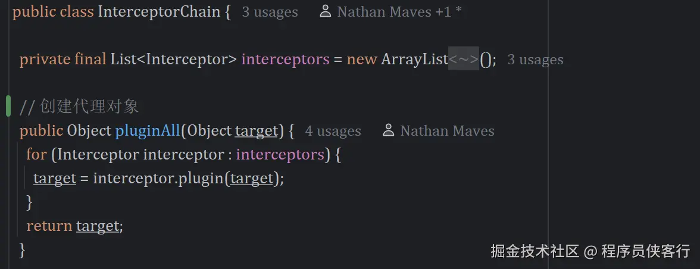Click target in the return statement
This screenshot has width=700, height=269.
coord(98,226)
